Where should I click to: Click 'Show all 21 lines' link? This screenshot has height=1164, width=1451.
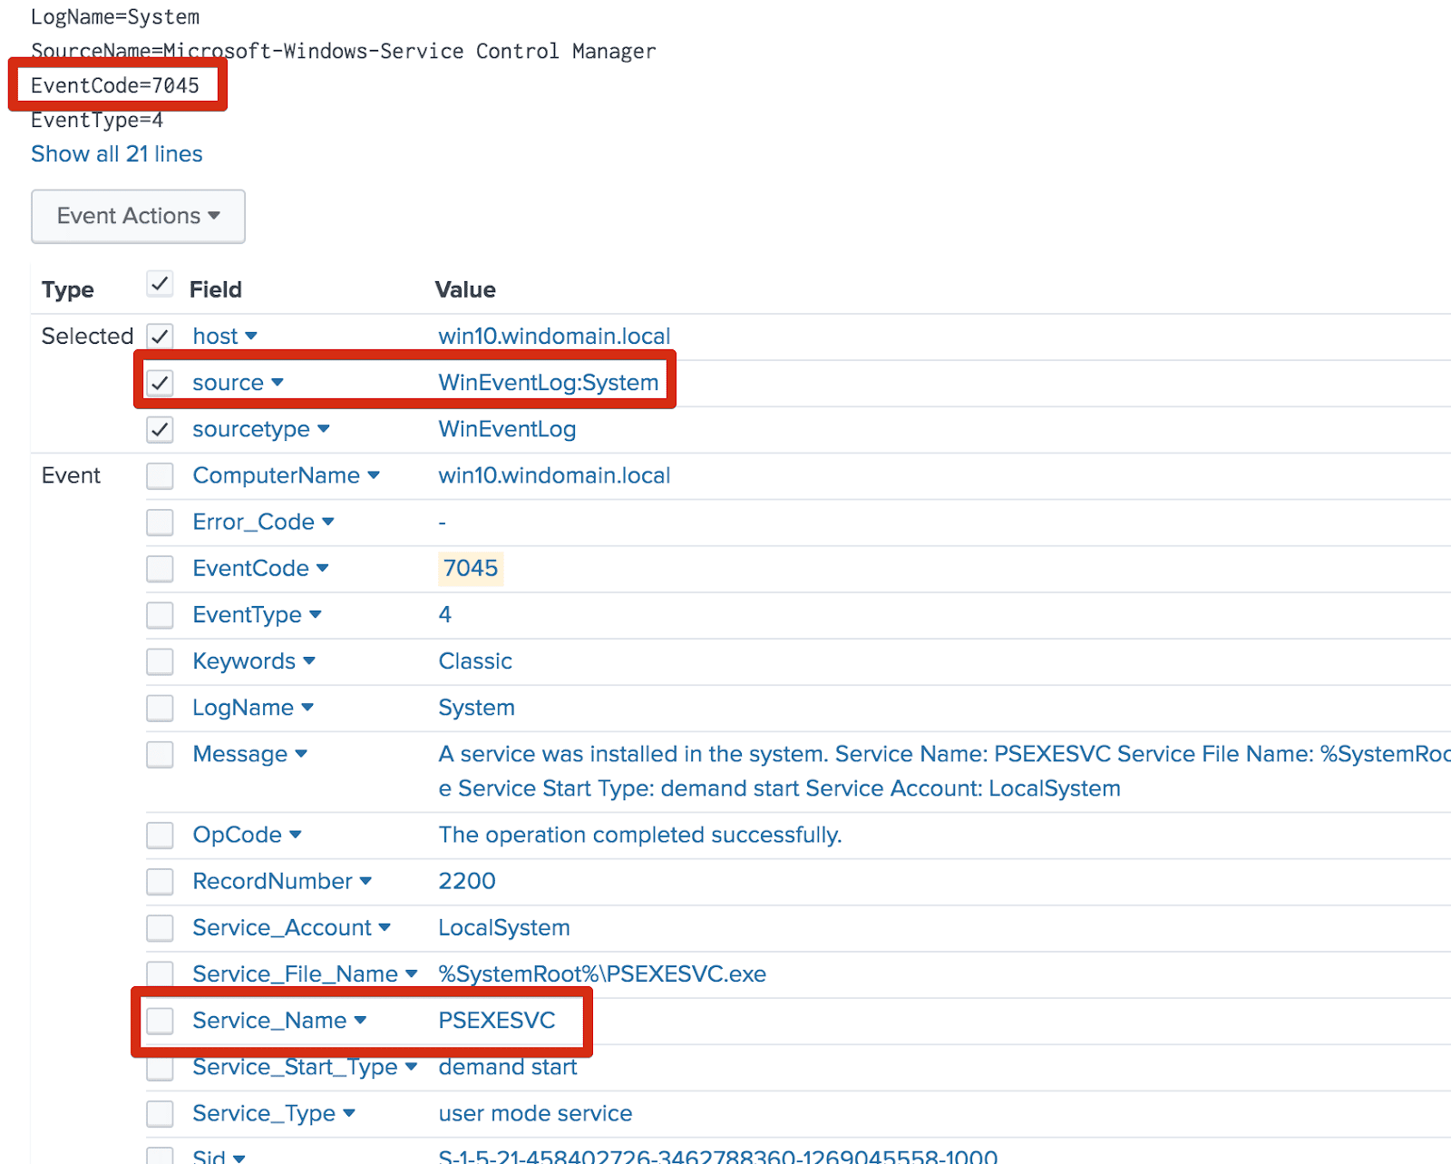(116, 154)
